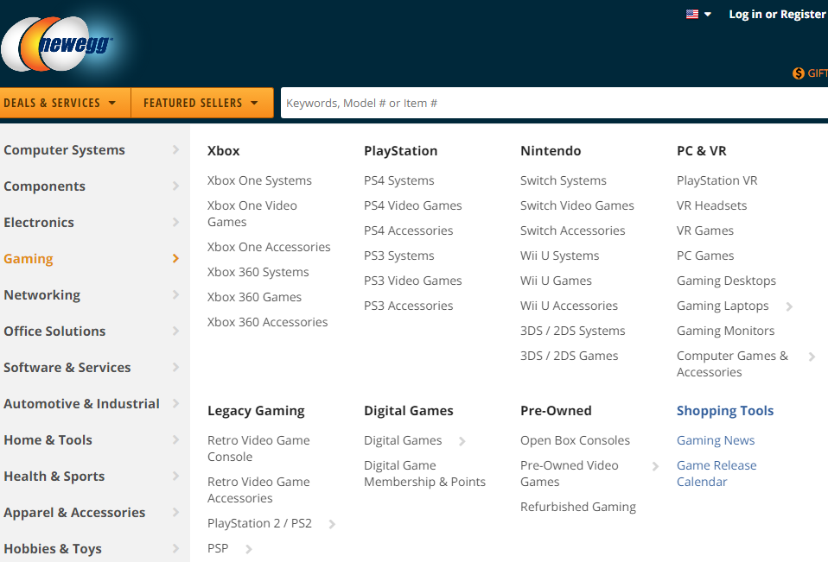Open Digital Game Membership & Points
Image resolution: width=828 pixels, height=562 pixels.
[424, 473]
